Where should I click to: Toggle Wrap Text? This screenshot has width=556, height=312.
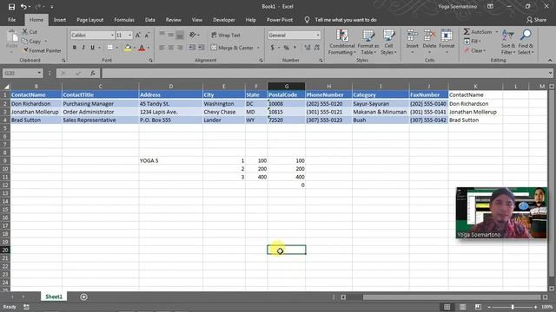pos(226,35)
